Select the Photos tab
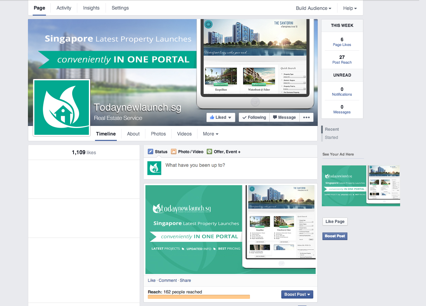 pos(158,134)
